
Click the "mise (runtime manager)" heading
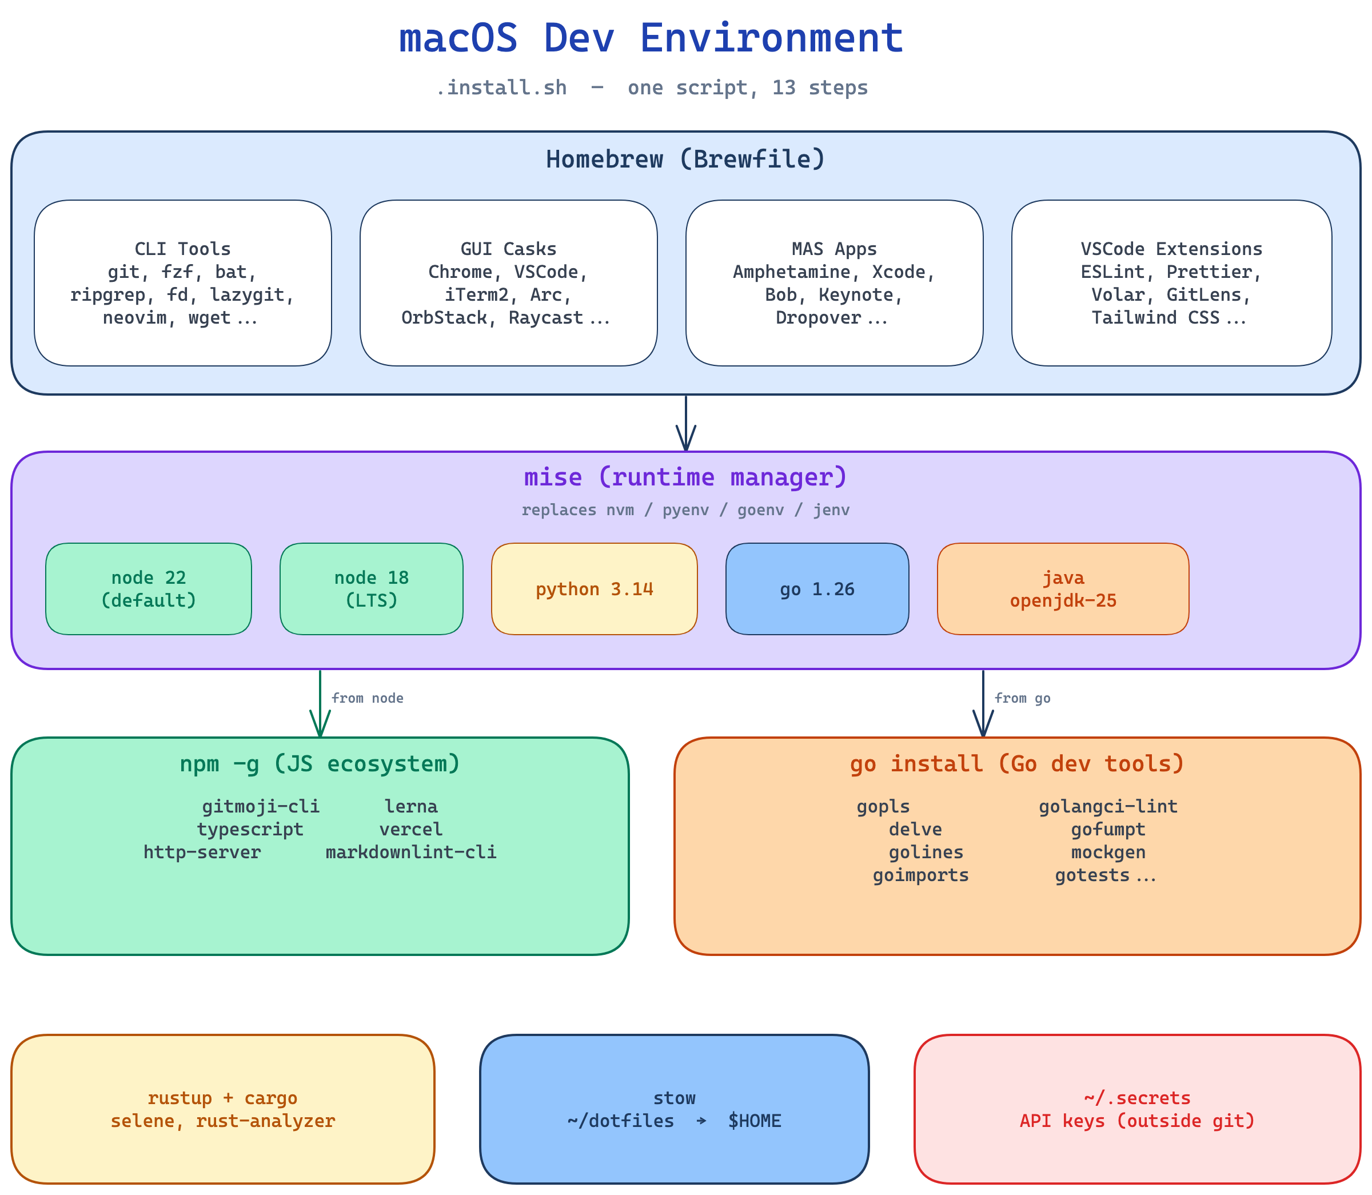coord(685,477)
